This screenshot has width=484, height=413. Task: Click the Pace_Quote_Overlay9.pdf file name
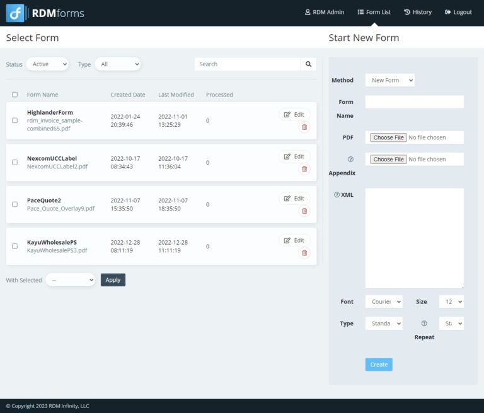(x=60, y=209)
